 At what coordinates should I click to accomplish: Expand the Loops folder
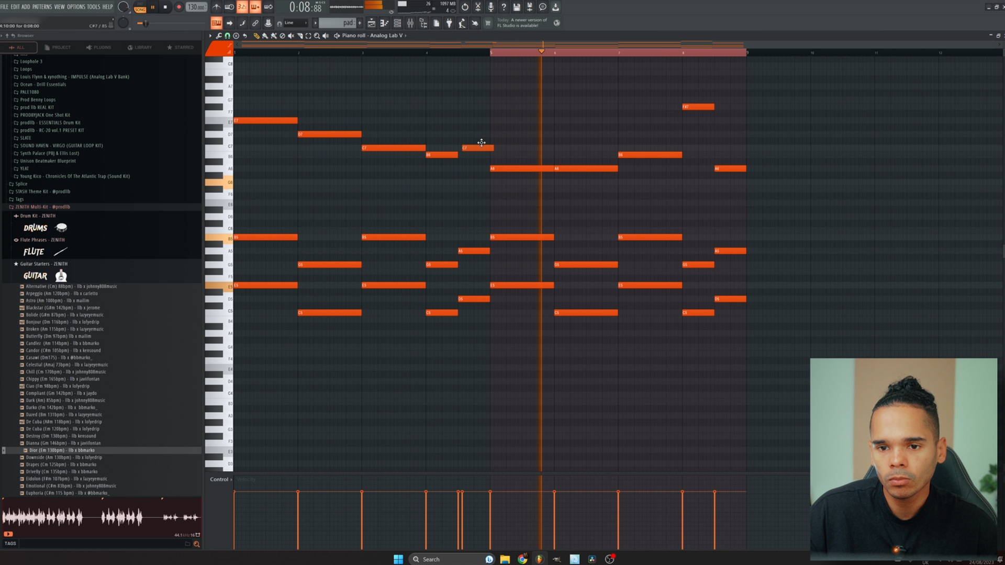[x=26, y=69]
